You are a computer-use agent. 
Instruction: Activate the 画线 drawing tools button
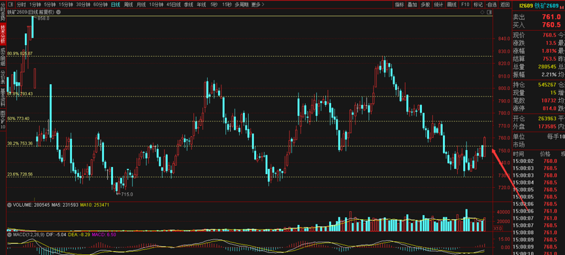[x=451, y=5]
